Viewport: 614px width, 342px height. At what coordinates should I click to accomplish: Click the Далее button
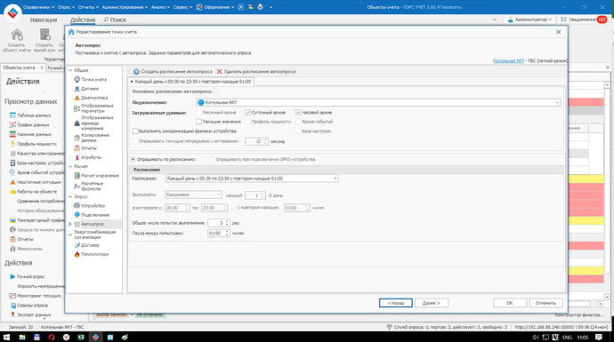pyautogui.click(x=431, y=303)
